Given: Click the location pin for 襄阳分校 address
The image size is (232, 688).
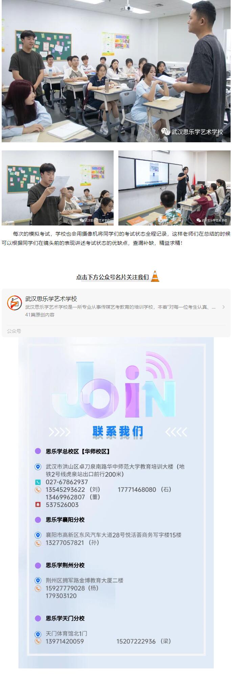Looking at the screenshot, I should (38, 535).
